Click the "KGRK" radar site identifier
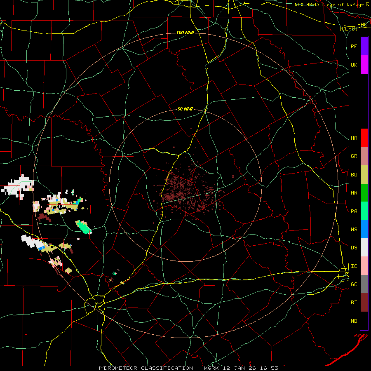371x371 pixels. tap(211, 368)
